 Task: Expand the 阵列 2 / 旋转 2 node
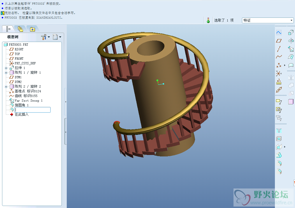6,87
